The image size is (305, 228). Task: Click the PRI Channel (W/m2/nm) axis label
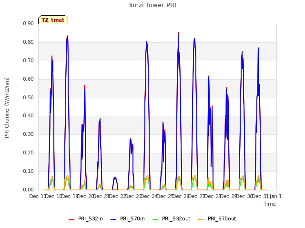pyautogui.click(x=7, y=108)
